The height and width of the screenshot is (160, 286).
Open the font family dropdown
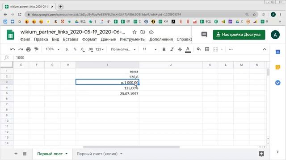click(x=123, y=49)
